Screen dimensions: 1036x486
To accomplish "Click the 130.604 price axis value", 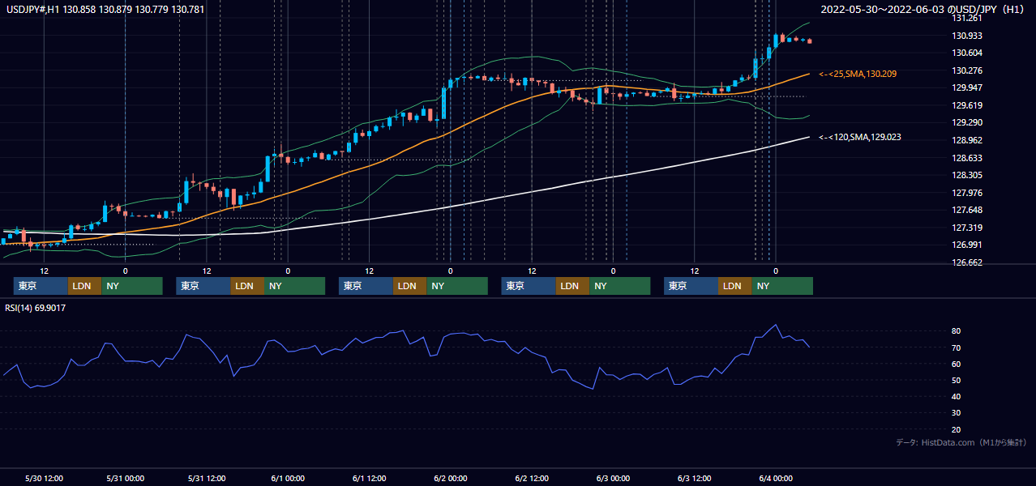I will (969, 53).
